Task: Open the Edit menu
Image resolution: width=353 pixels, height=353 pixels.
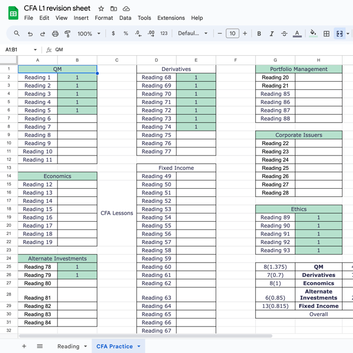Action: [44, 18]
